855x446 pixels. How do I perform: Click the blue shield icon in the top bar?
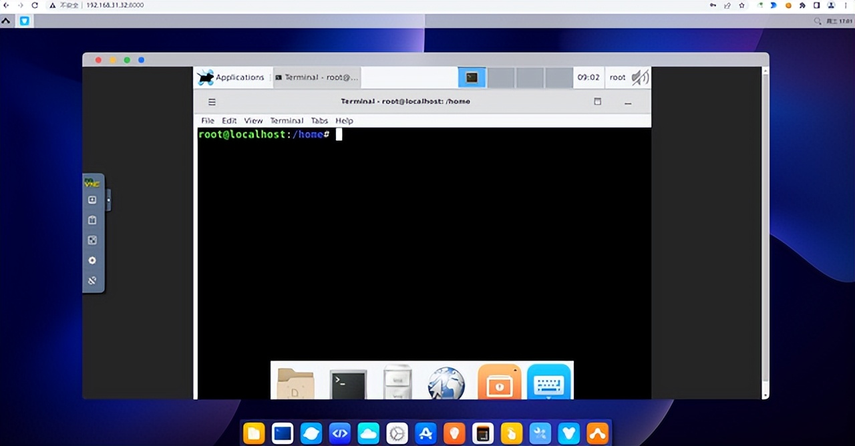point(25,21)
